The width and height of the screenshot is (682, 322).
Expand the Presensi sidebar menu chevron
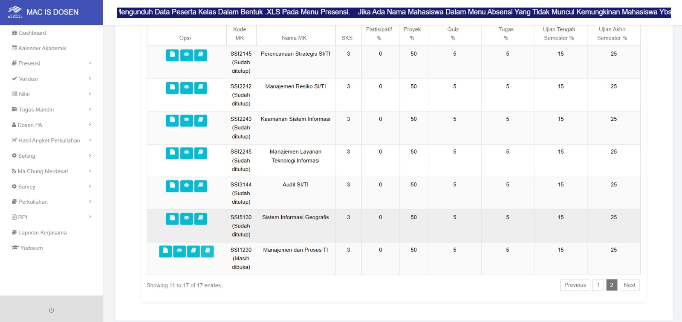tap(90, 63)
